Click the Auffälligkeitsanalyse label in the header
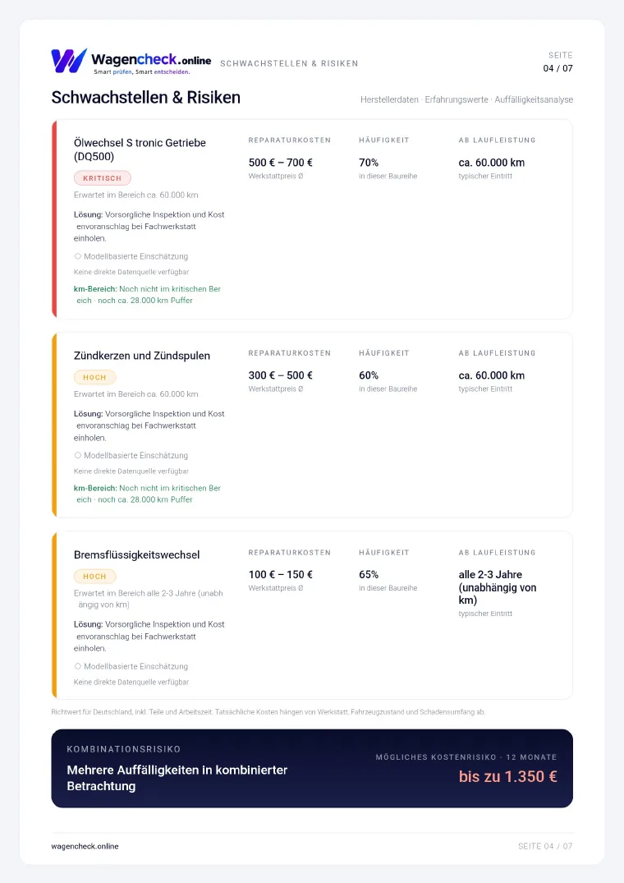624x883 pixels. (534, 99)
